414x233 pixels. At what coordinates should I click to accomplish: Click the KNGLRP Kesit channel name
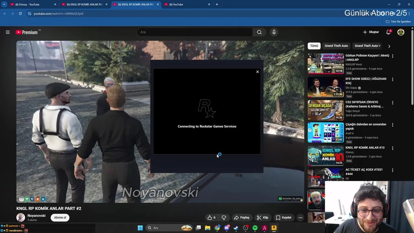pos(354,64)
